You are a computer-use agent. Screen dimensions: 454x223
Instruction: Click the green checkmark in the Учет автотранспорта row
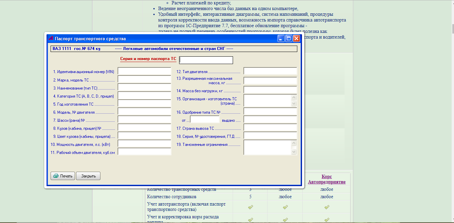250,207
